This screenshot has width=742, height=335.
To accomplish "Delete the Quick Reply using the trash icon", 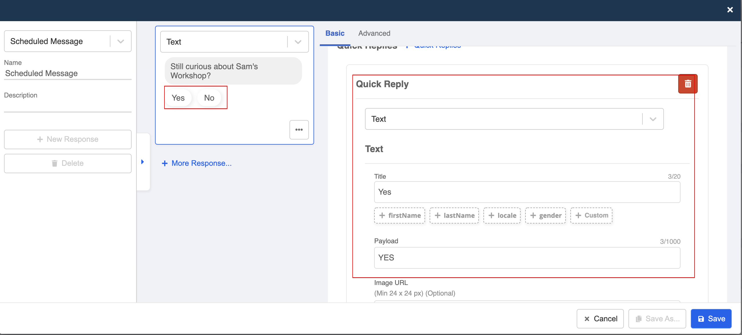I will click(688, 84).
